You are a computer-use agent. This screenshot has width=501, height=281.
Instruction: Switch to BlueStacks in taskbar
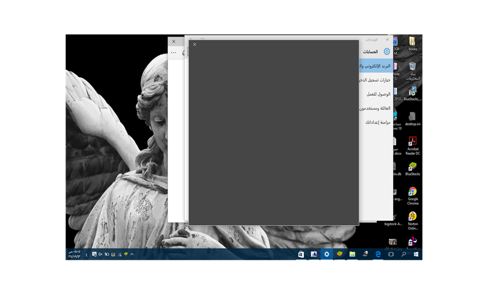coord(340,254)
